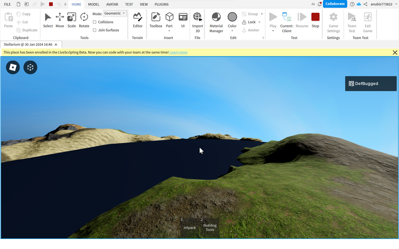Click the Collaborate button

tap(335, 4)
